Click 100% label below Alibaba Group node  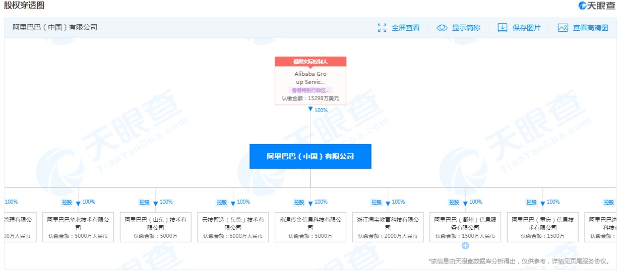click(321, 110)
